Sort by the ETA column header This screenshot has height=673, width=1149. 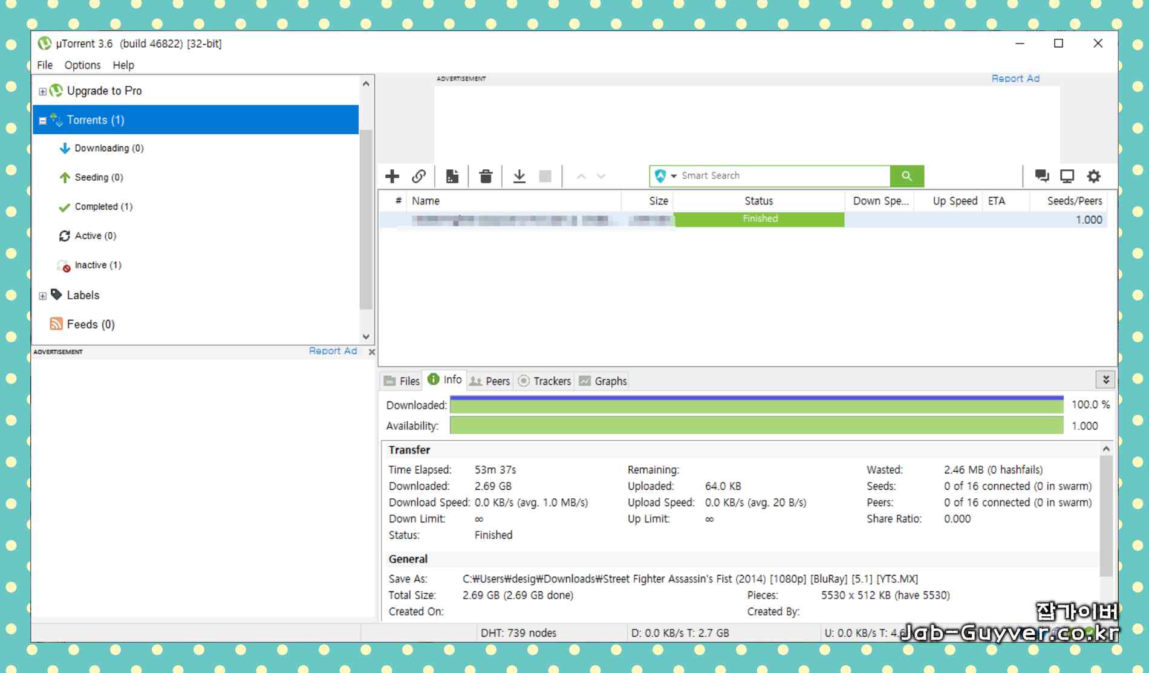tap(1006, 201)
